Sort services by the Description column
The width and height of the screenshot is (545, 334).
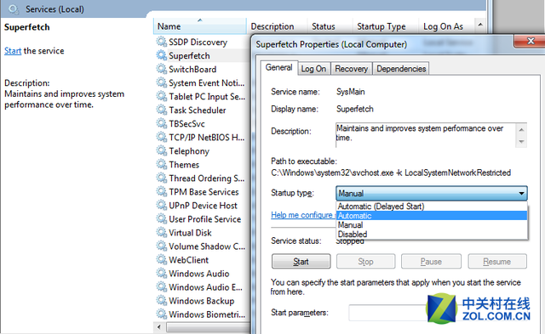pos(277,26)
